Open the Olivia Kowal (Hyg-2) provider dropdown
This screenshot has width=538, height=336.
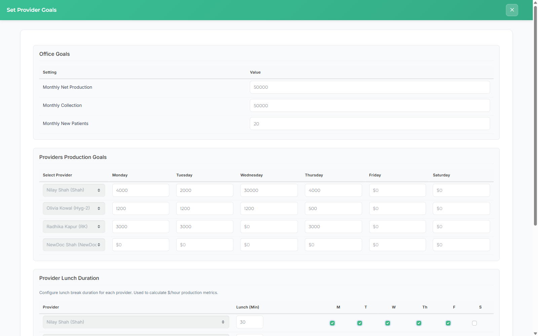tap(74, 208)
